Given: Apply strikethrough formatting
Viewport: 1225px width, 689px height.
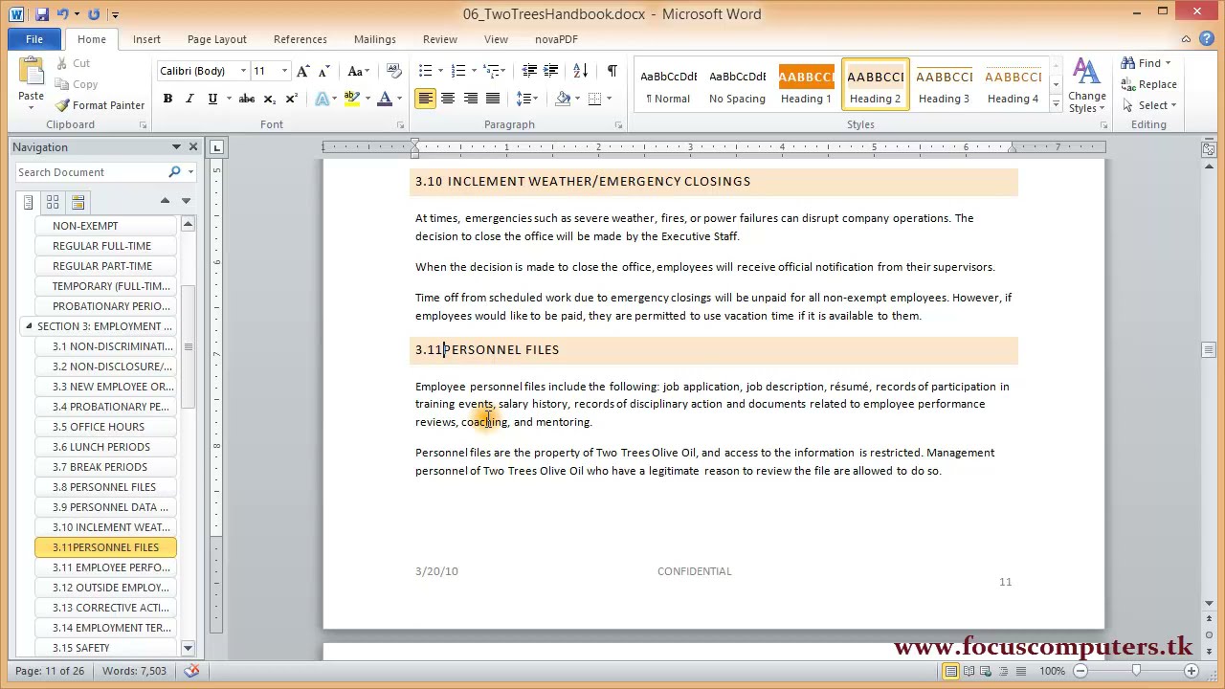Looking at the screenshot, I should point(247,99).
